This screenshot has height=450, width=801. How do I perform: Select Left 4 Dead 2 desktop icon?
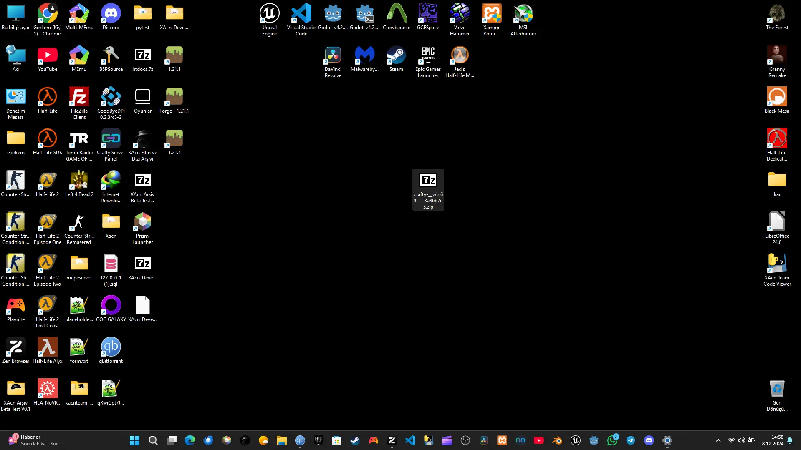79,184
